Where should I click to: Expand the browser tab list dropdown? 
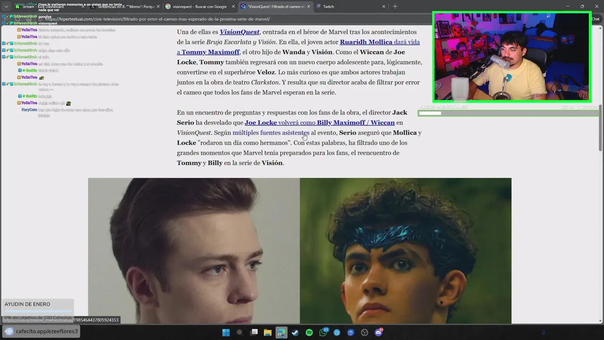click(6, 7)
